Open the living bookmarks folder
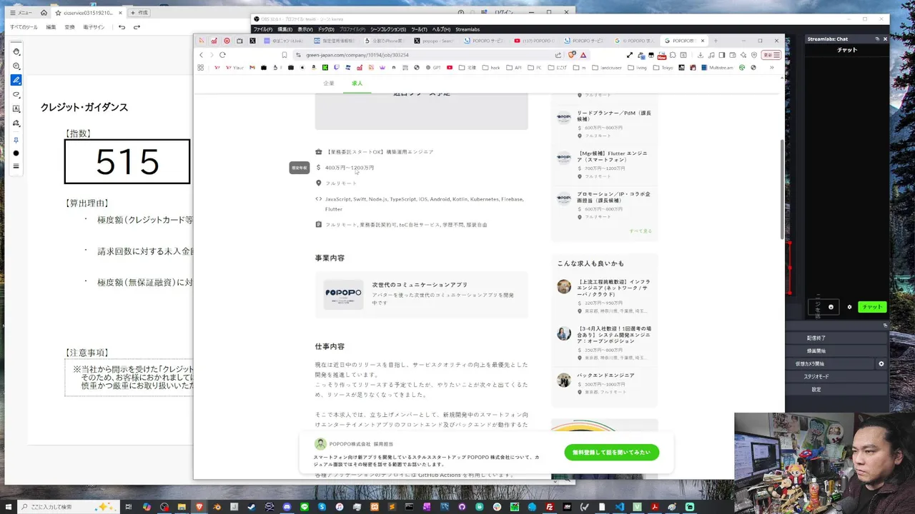The width and height of the screenshot is (915, 514). tap(638, 67)
